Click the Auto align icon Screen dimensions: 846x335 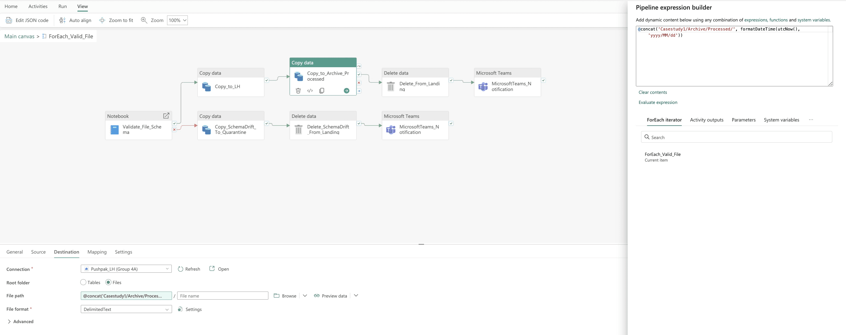click(62, 20)
